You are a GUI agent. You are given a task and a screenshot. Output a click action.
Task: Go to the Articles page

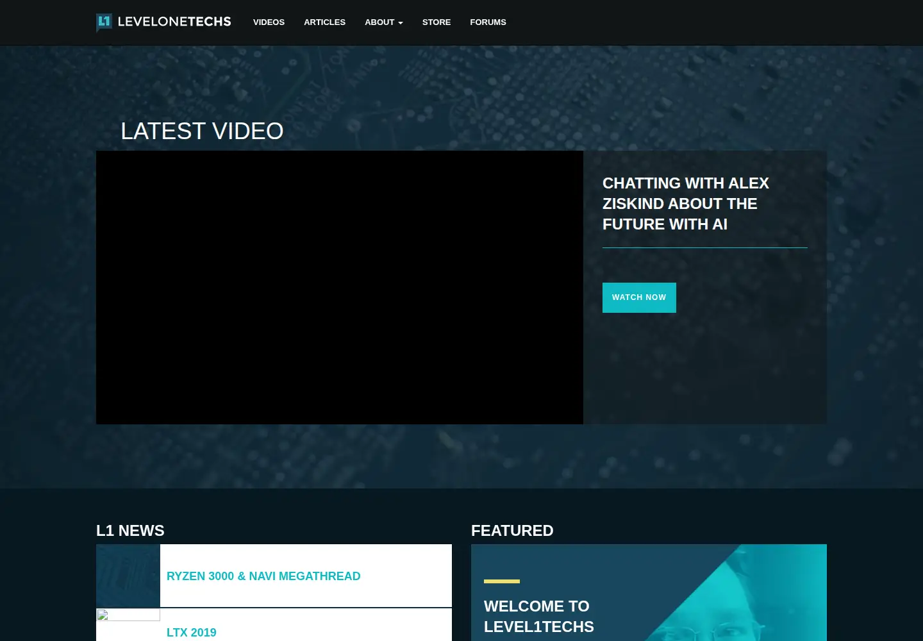tap(324, 22)
